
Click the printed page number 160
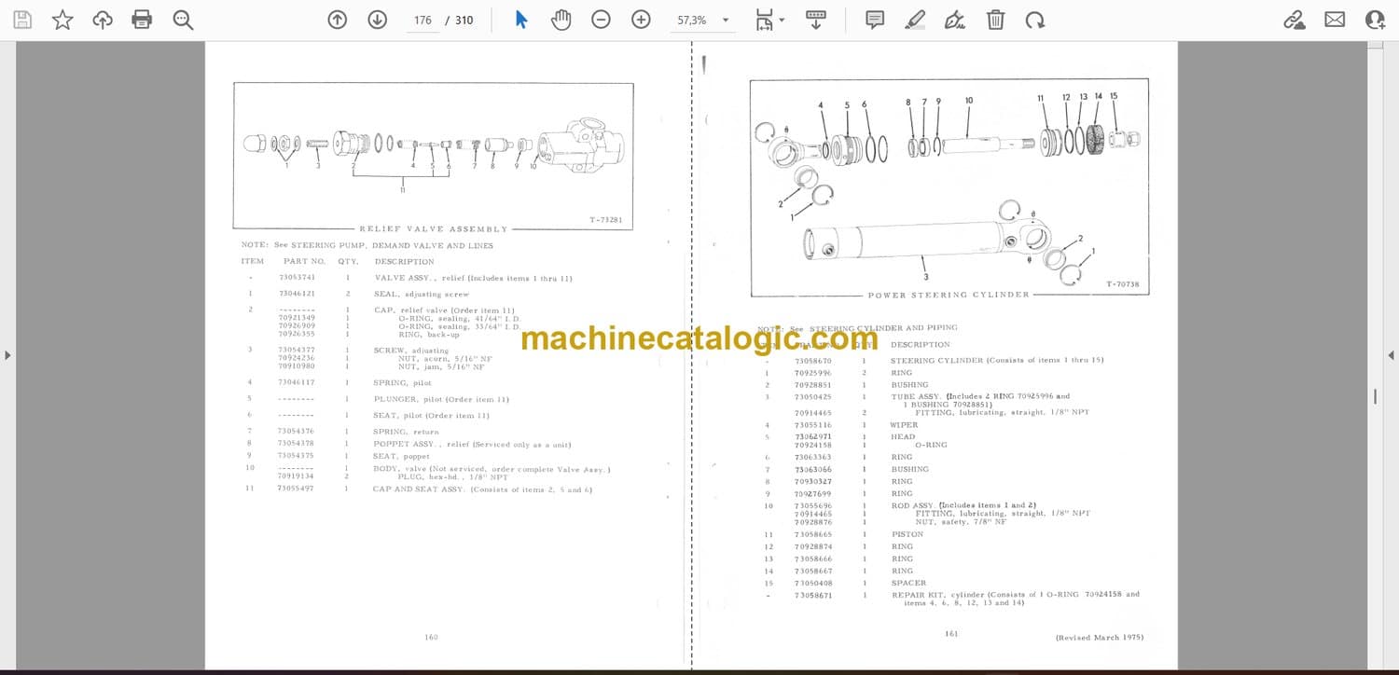click(431, 638)
